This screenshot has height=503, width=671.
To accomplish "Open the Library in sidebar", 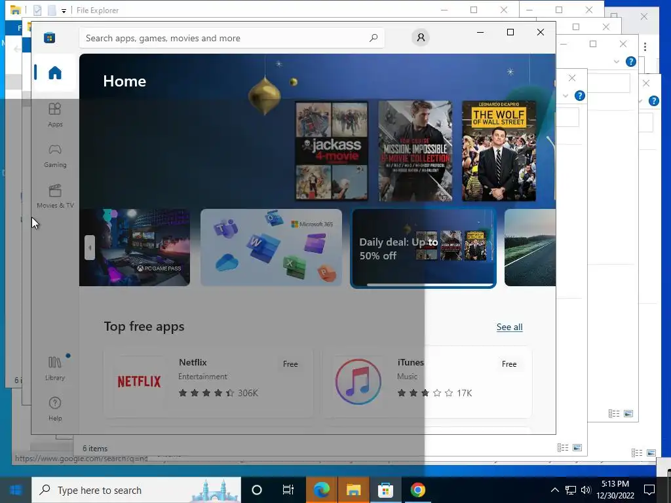I will [x=55, y=368].
